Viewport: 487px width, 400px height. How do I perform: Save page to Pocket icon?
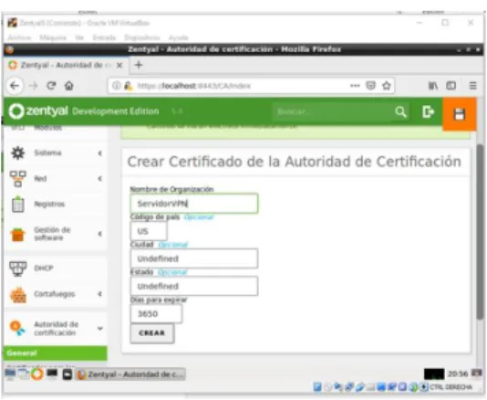(x=370, y=86)
